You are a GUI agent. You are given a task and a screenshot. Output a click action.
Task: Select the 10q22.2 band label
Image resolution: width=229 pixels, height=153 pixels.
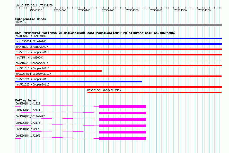(x=21, y=22)
